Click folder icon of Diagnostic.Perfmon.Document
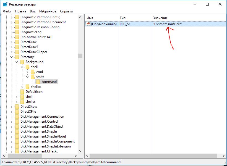 (17, 22)
